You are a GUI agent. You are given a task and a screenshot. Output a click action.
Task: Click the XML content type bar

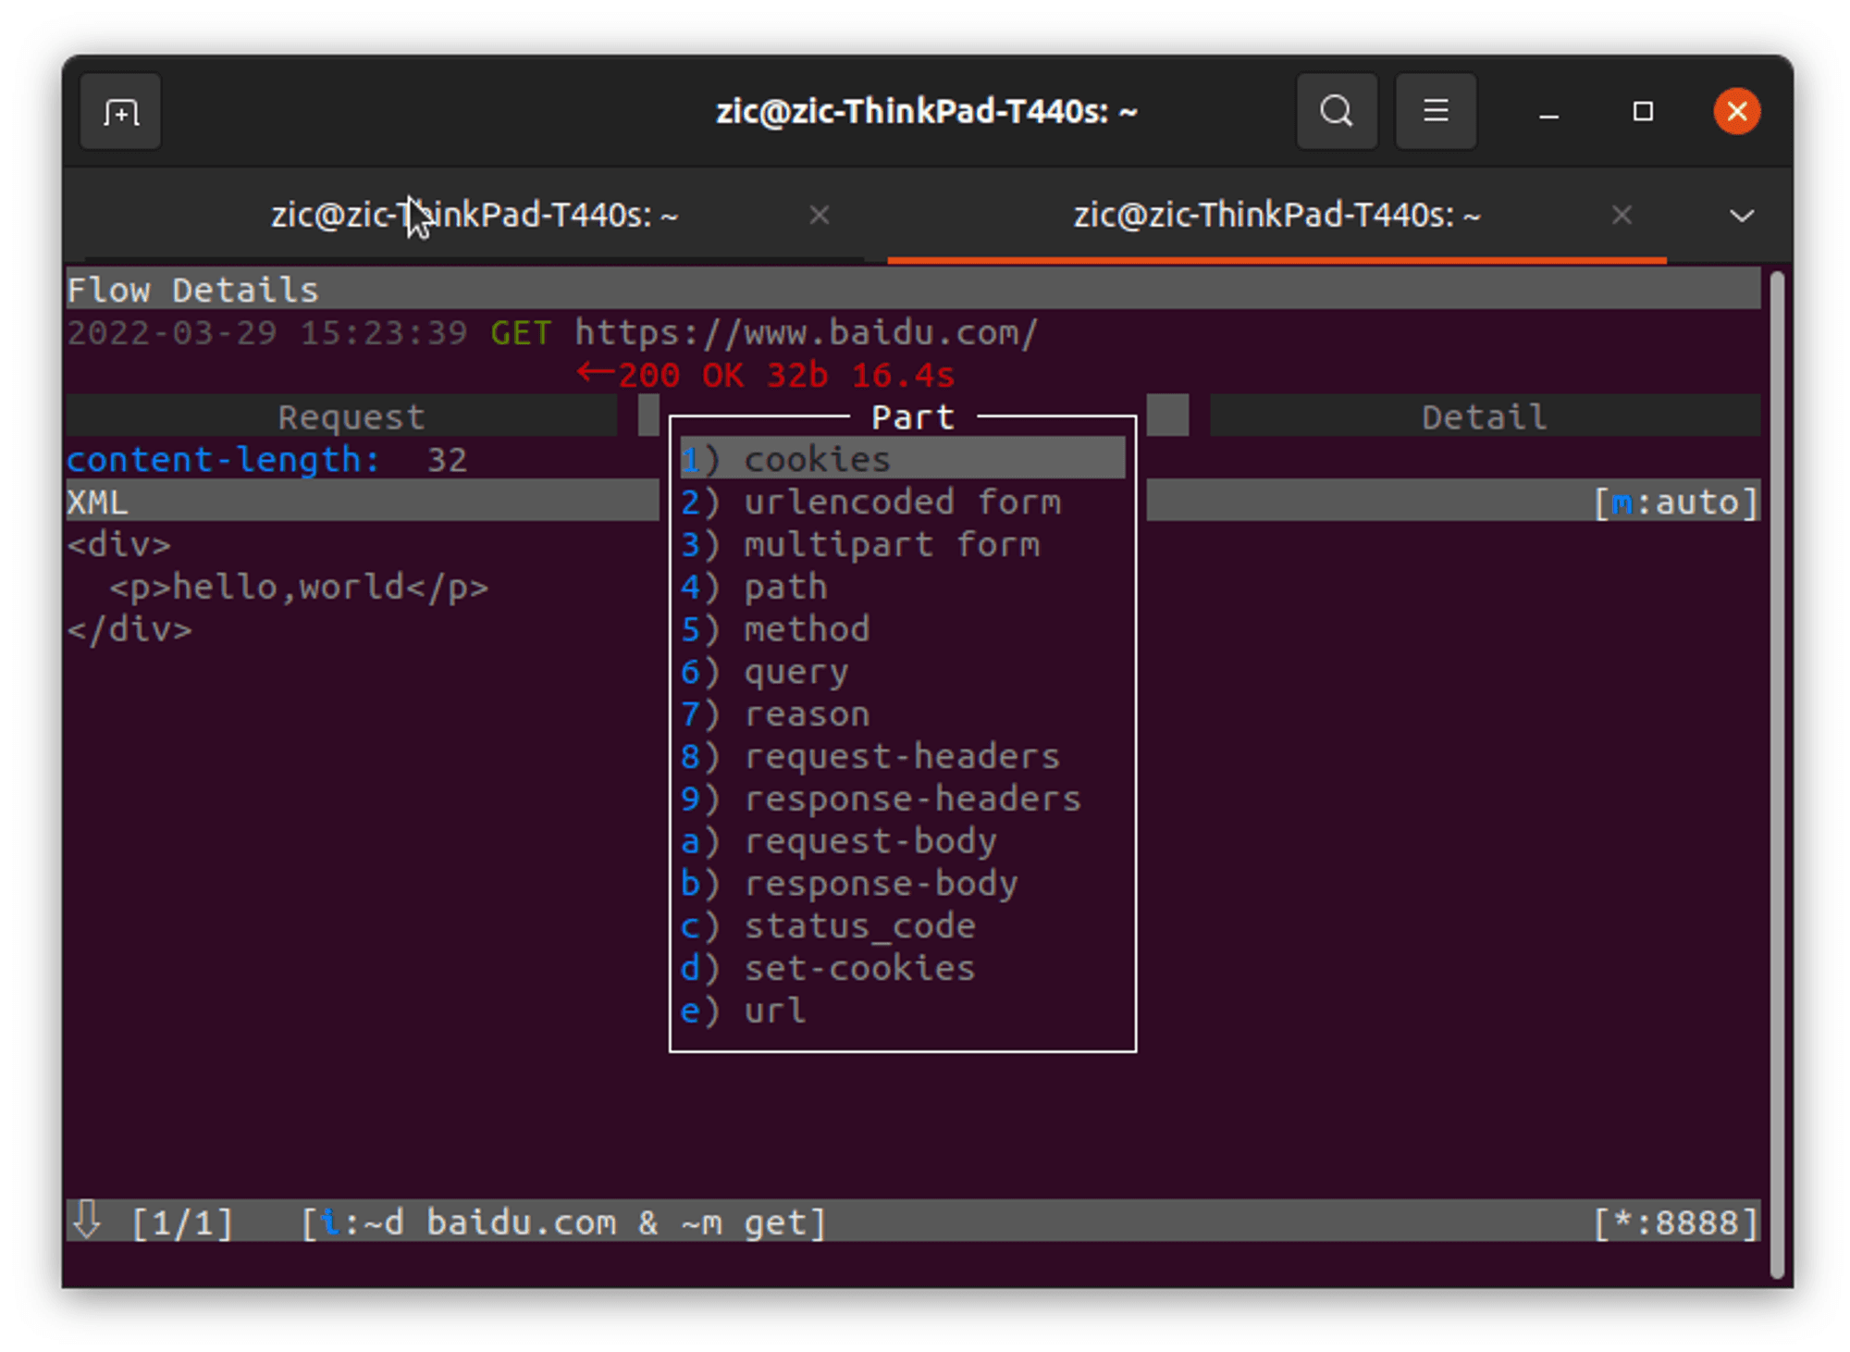coord(362,502)
